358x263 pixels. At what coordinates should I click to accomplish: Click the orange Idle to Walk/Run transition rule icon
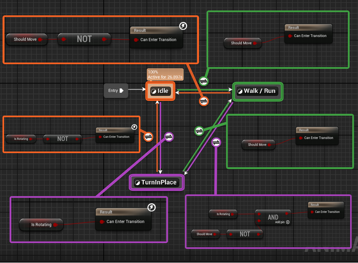[204, 101]
